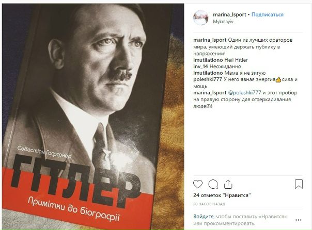Open marina_lsport username in reply comment
312x230 pixels.
tap(210, 92)
